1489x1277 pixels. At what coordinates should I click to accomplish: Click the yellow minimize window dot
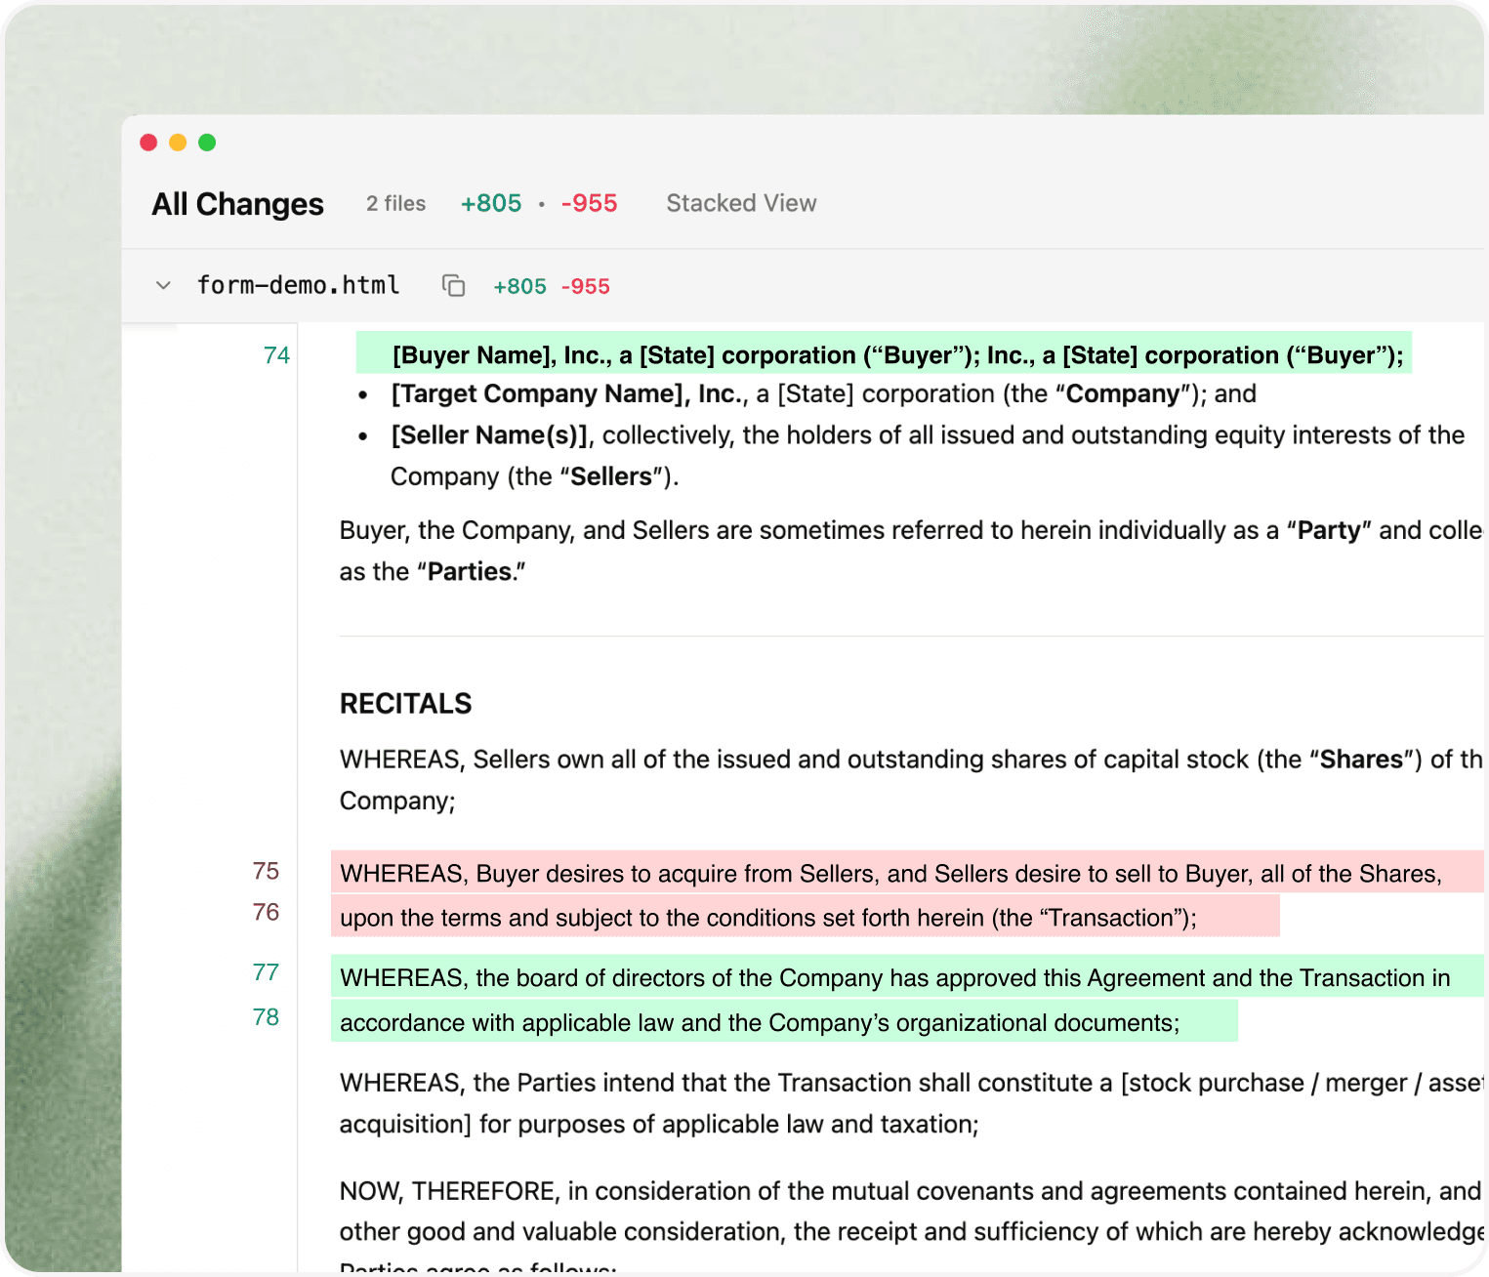(178, 143)
